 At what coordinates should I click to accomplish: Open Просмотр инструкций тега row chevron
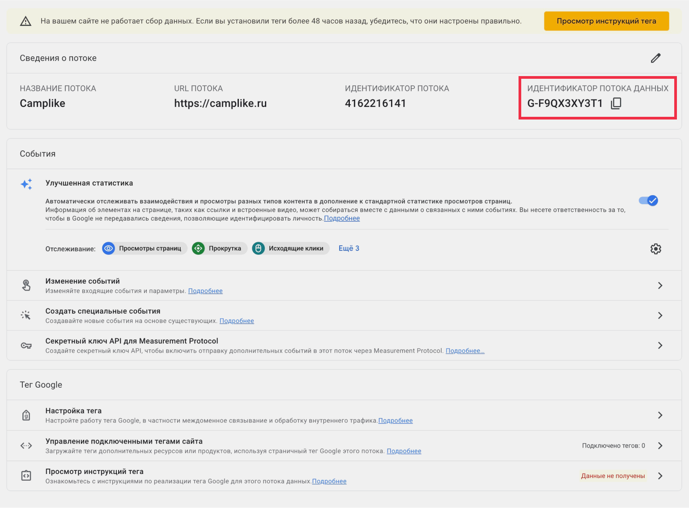660,476
